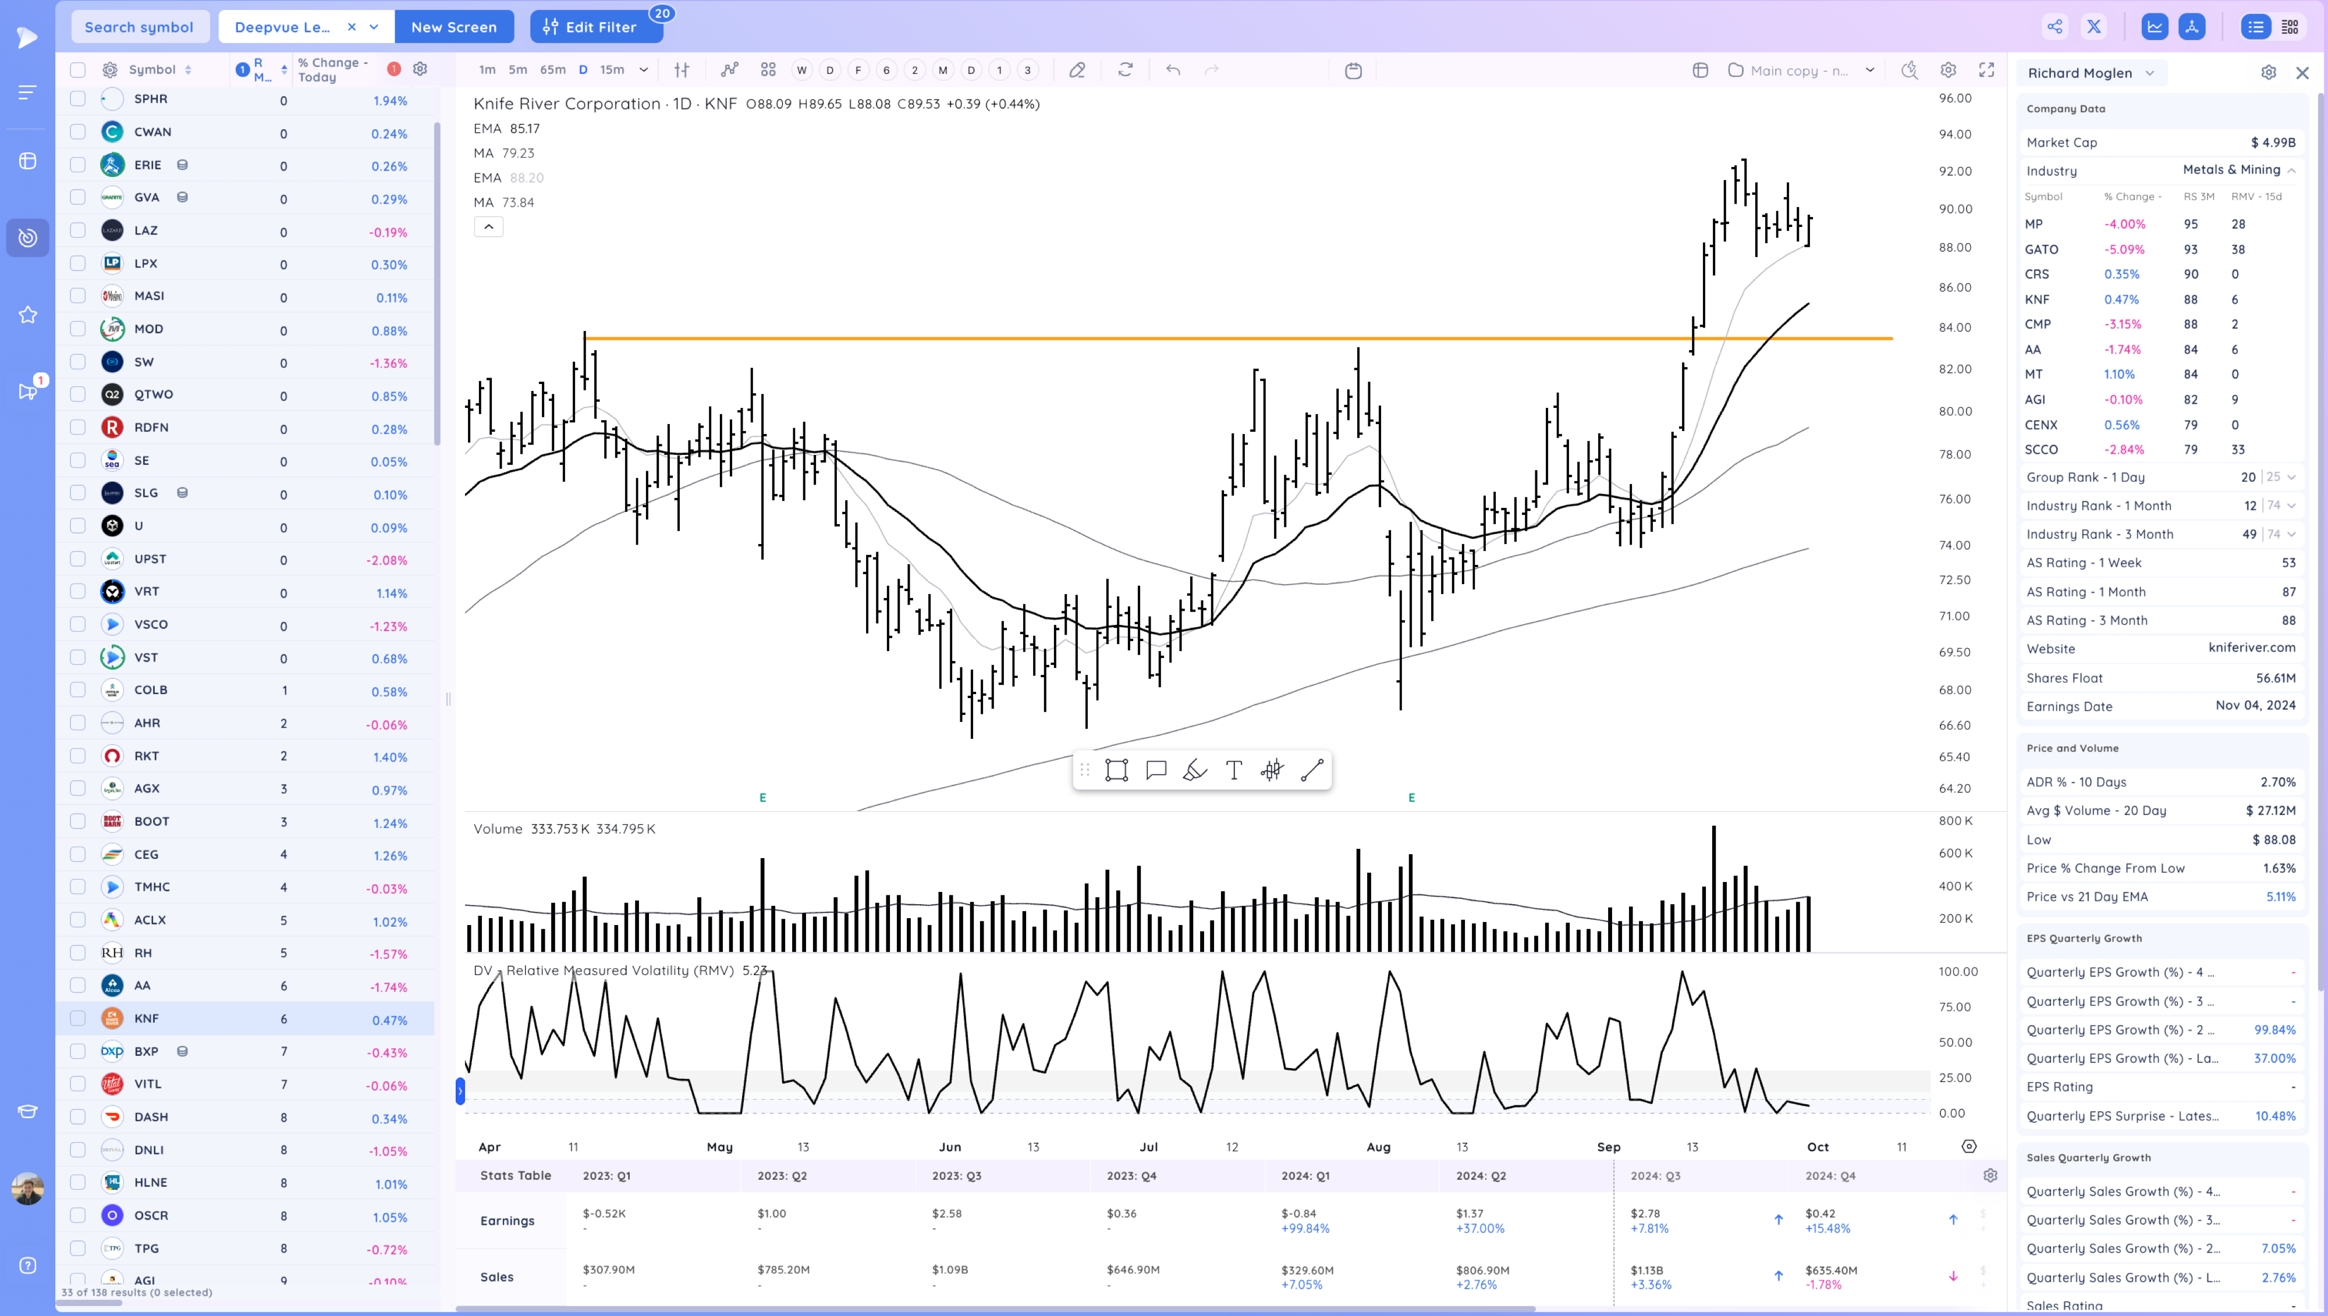Select the circled M preset button
2328x1316 pixels.
(943, 70)
